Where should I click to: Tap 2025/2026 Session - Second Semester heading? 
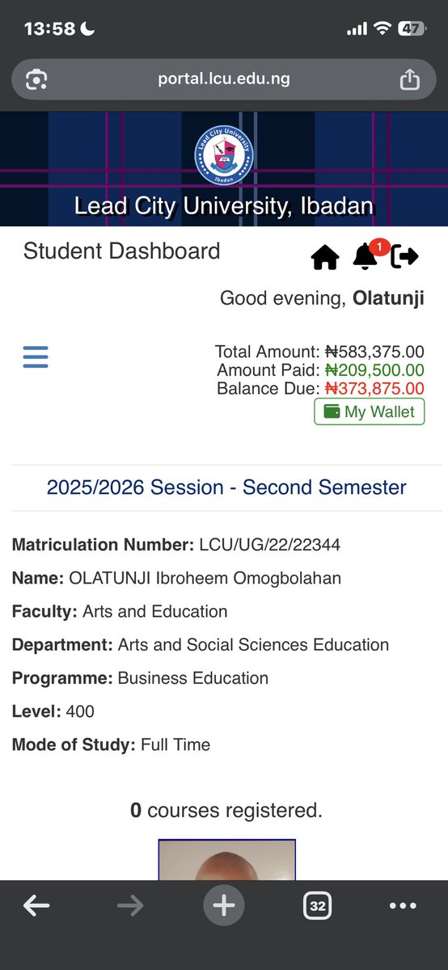(226, 487)
